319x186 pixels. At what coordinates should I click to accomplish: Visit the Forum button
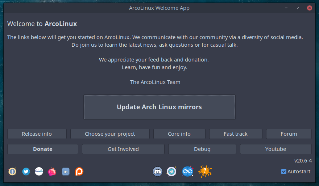pyautogui.click(x=289, y=134)
